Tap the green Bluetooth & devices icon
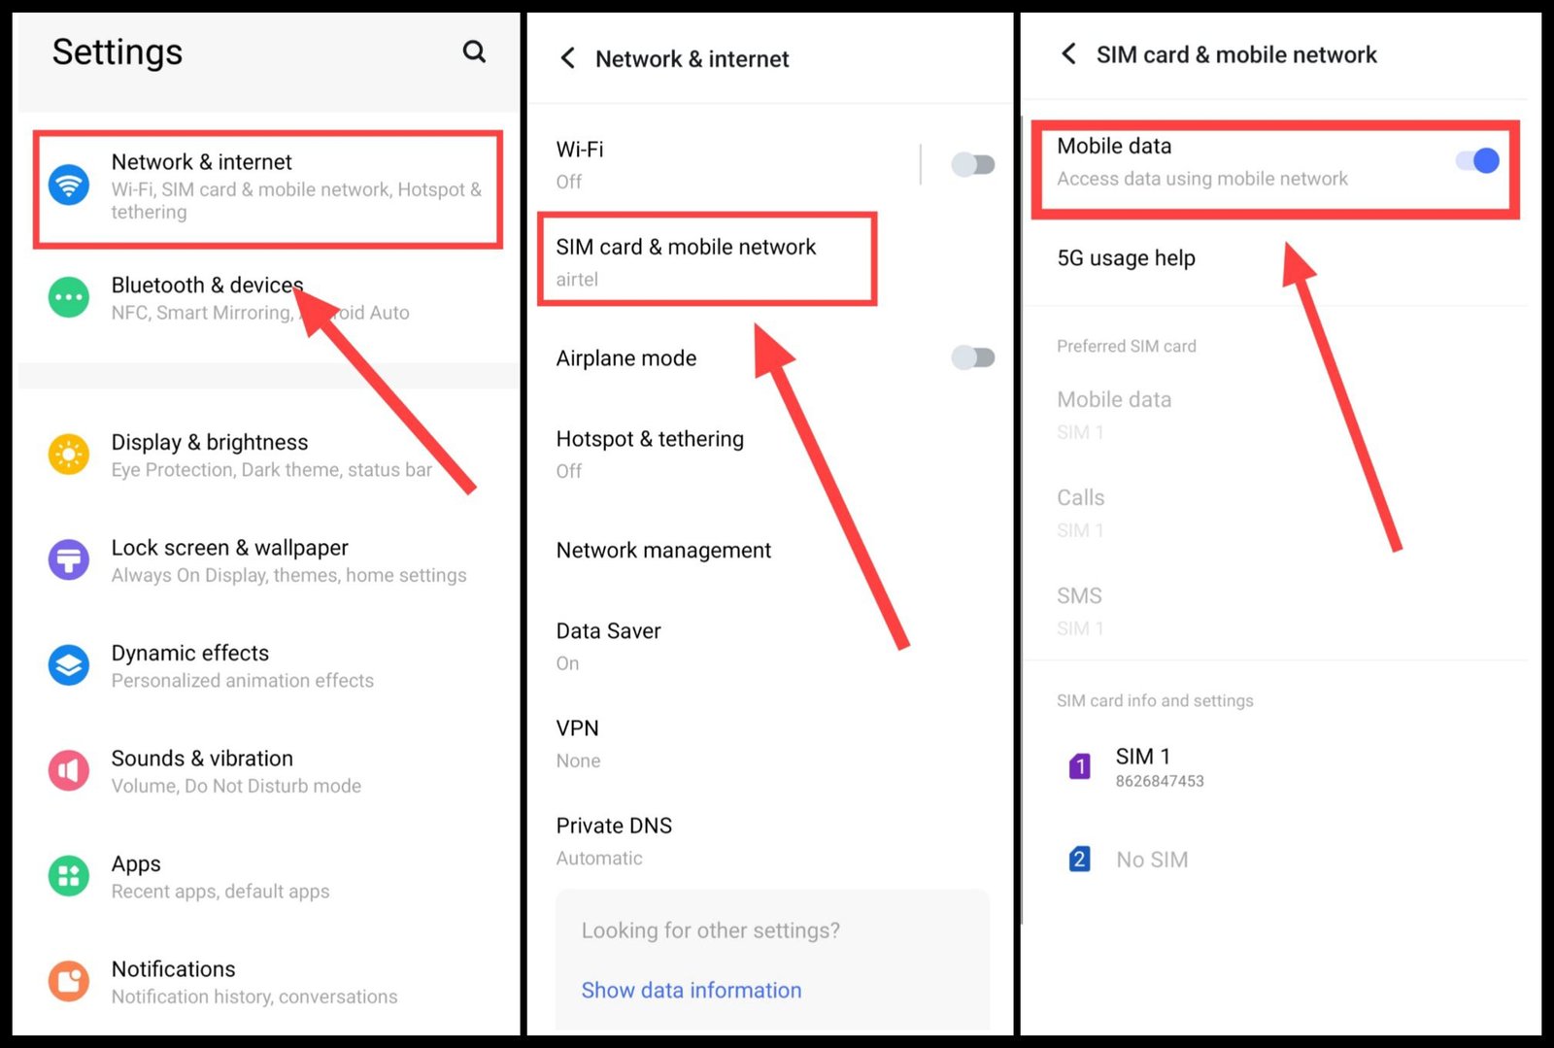1554x1048 pixels. point(69,297)
